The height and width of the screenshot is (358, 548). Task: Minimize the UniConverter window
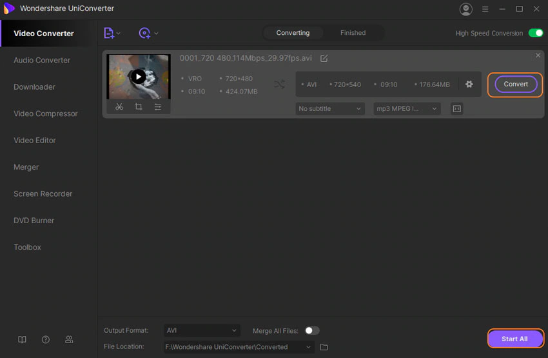(x=502, y=9)
